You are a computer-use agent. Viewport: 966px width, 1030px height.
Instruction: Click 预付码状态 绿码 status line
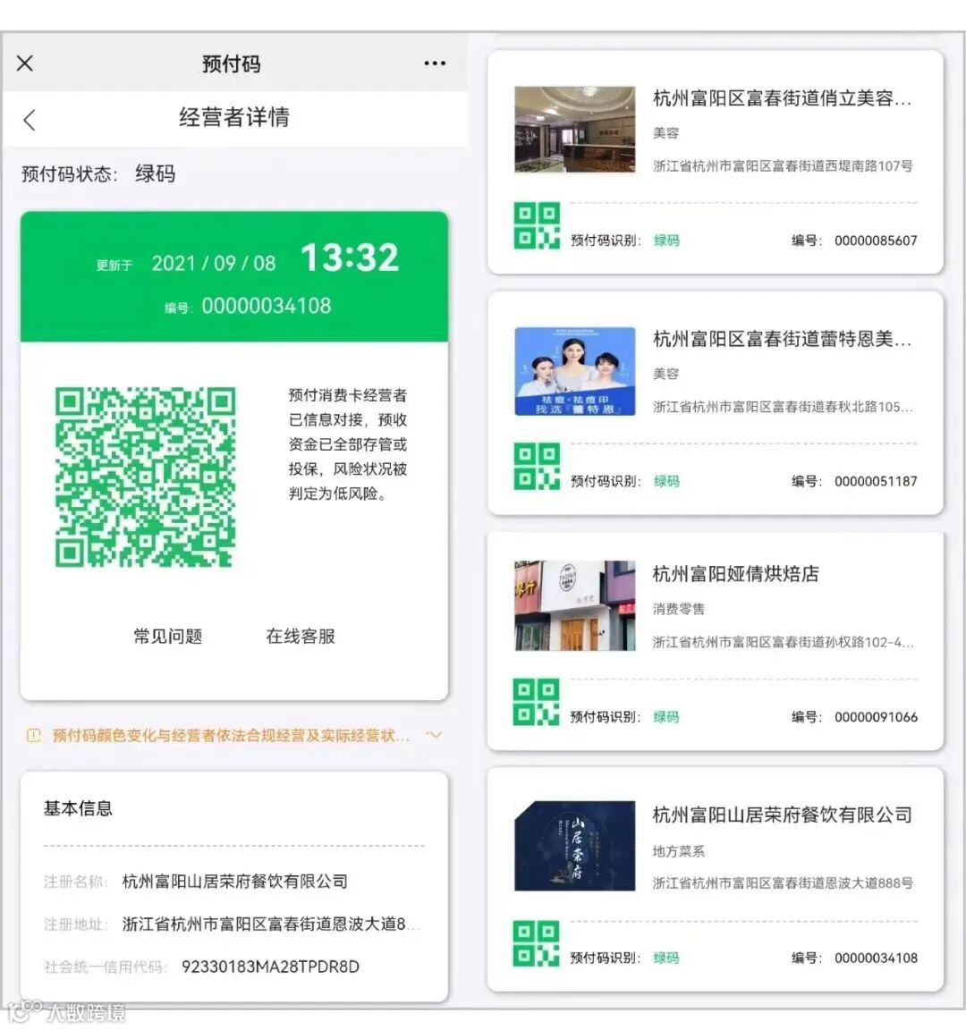click(98, 174)
